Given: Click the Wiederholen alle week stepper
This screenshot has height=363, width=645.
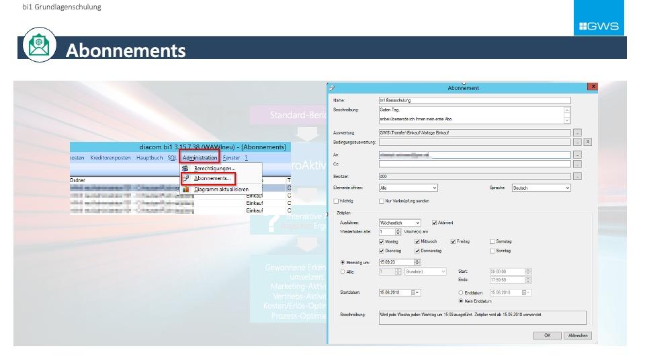Looking at the screenshot, I should click(398, 232).
